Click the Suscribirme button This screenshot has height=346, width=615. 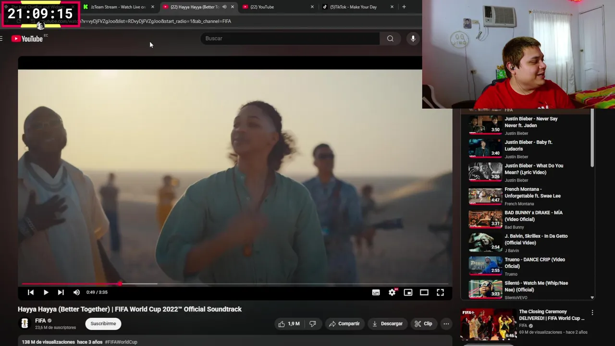click(x=103, y=324)
